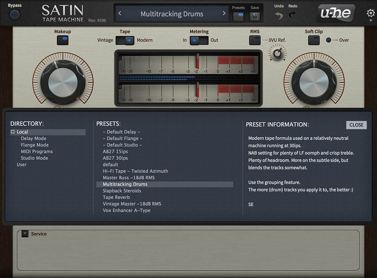Screen dimensions: 377x278
Task: Click the u-he logo badge
Action: 335,14
